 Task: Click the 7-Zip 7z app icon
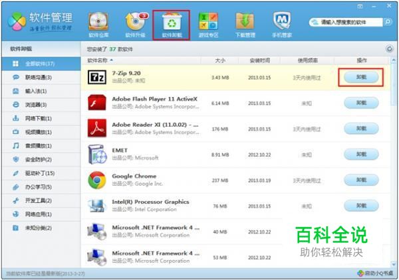(97, 77)
